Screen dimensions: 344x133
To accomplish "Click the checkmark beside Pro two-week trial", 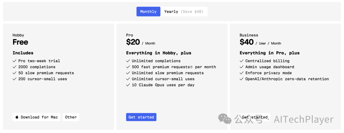I will [x=14, y=61].
